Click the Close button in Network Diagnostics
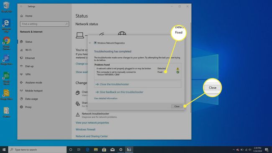 tap(177, 106)
